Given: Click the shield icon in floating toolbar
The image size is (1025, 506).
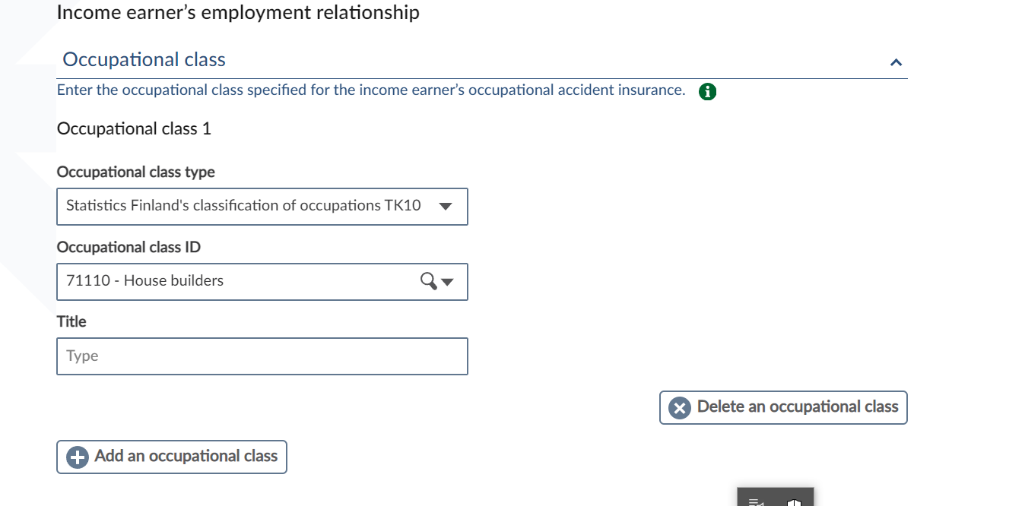Looking at the screenshot, I should point(794,501).
